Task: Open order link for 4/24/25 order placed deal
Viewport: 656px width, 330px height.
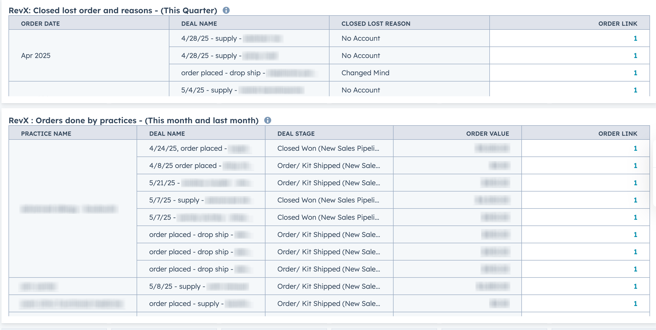Action: tap(635, 148)
